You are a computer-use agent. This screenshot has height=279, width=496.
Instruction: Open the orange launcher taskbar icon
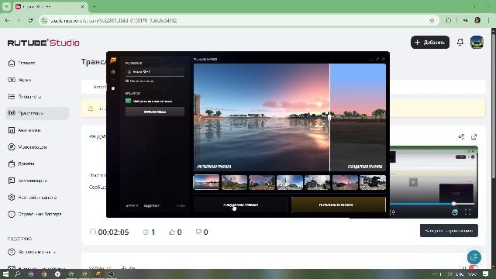pyautogui.click(x=98, y=274)
